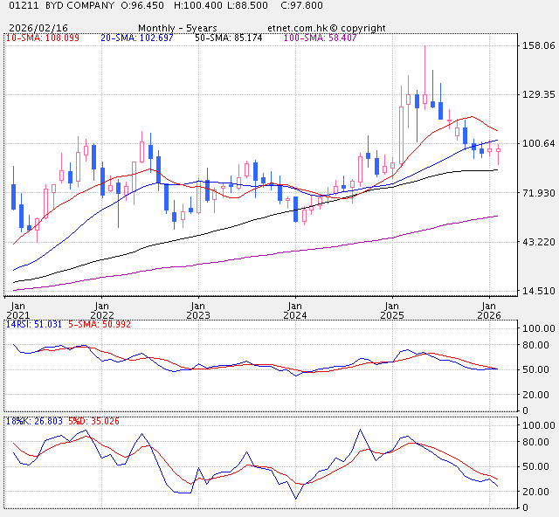Click the 158.06 price axis label

point(538,45)
